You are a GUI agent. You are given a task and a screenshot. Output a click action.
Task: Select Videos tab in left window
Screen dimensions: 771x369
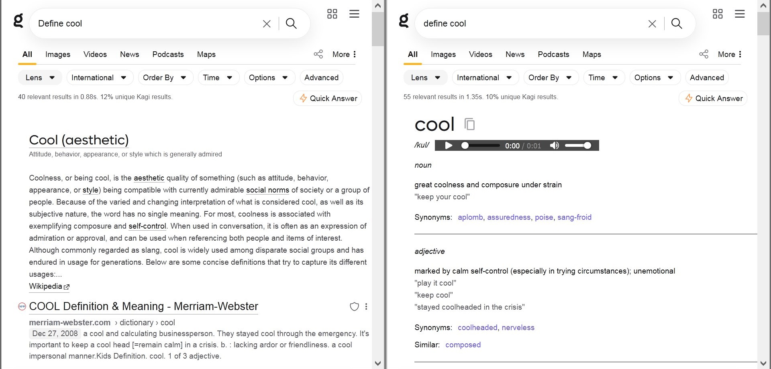[x=95, y=54]
